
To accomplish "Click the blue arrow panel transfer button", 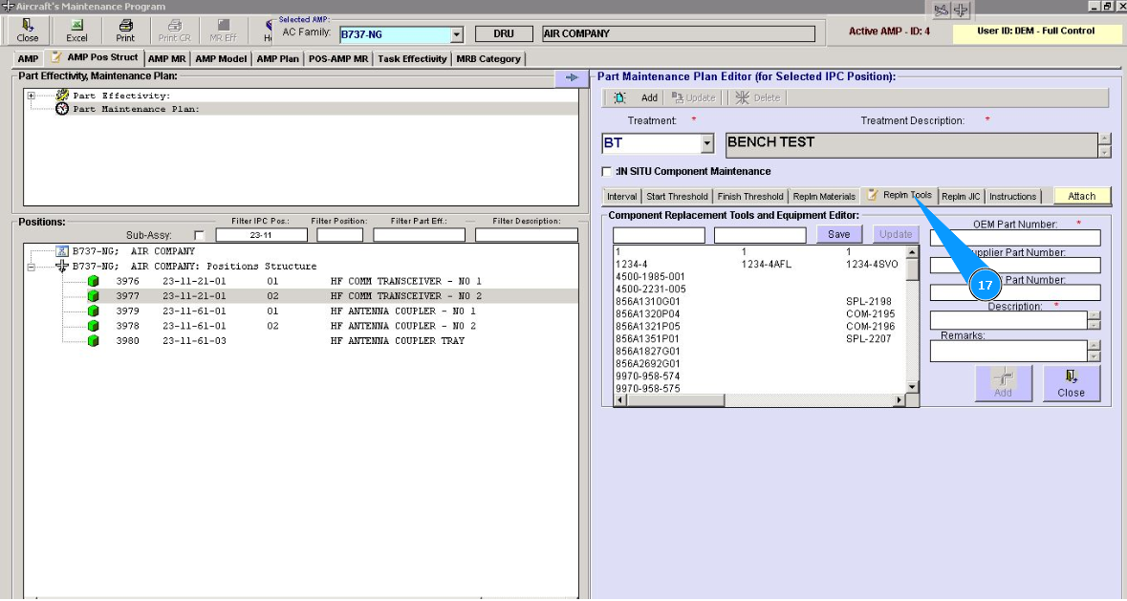I will (x=571, y=77).
